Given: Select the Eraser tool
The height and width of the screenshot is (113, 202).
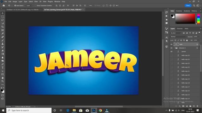Looking at the screenshot, I should pos(3,51).
